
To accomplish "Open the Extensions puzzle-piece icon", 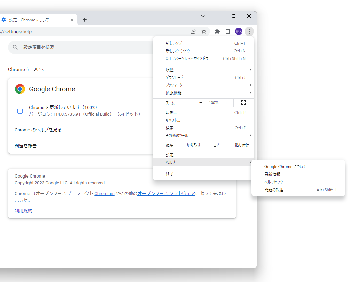I will click(x=217, y=31).
